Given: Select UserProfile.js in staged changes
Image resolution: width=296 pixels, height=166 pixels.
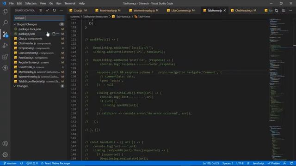Looking at the screenshot, I should (39, 67).
